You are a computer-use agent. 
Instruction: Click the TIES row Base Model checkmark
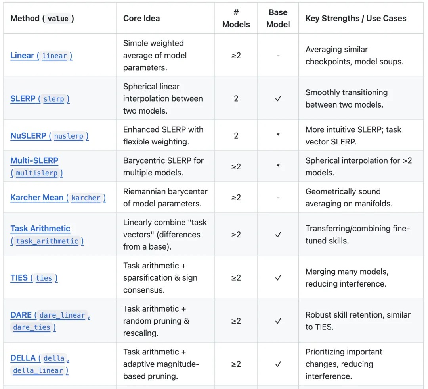click(278, 278)
